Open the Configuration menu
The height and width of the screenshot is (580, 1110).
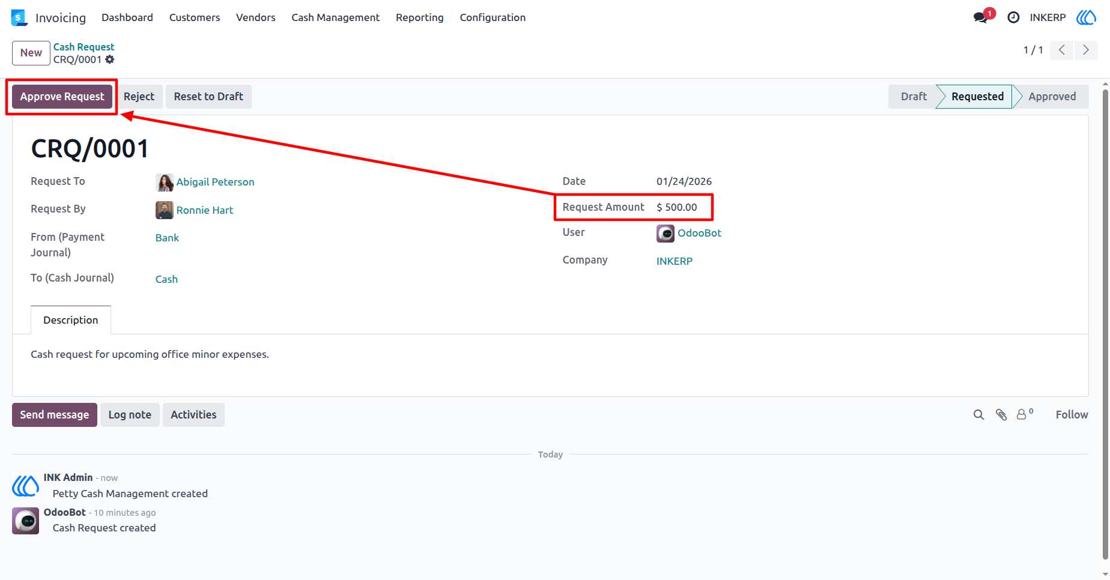click(x=493, y=17)
